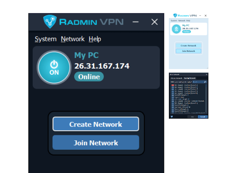Open the System menu in dark window
This screenshot has height=173, width=236.
[46, 39]
